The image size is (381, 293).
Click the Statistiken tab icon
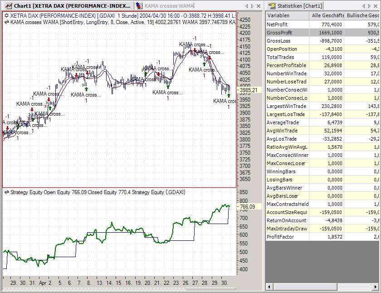point(272,6)
